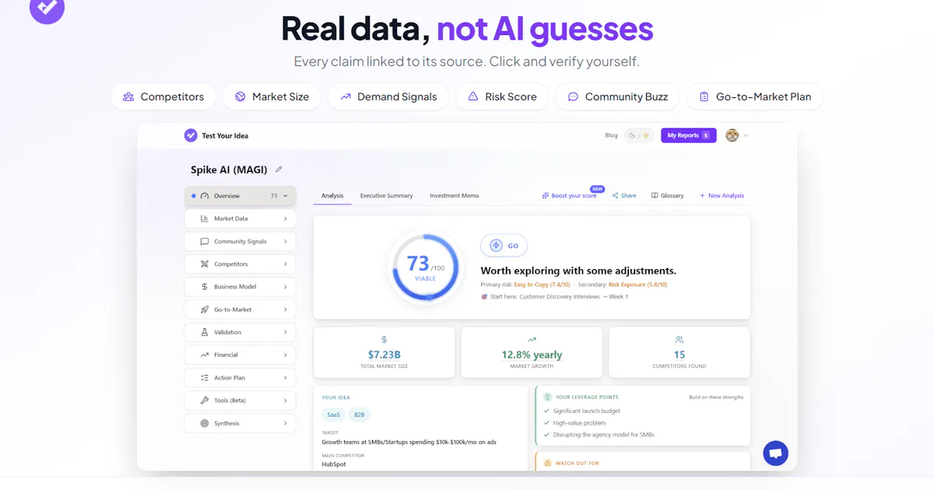
Task: Switch to light mode with sun icon
Action: pos(645,135)
